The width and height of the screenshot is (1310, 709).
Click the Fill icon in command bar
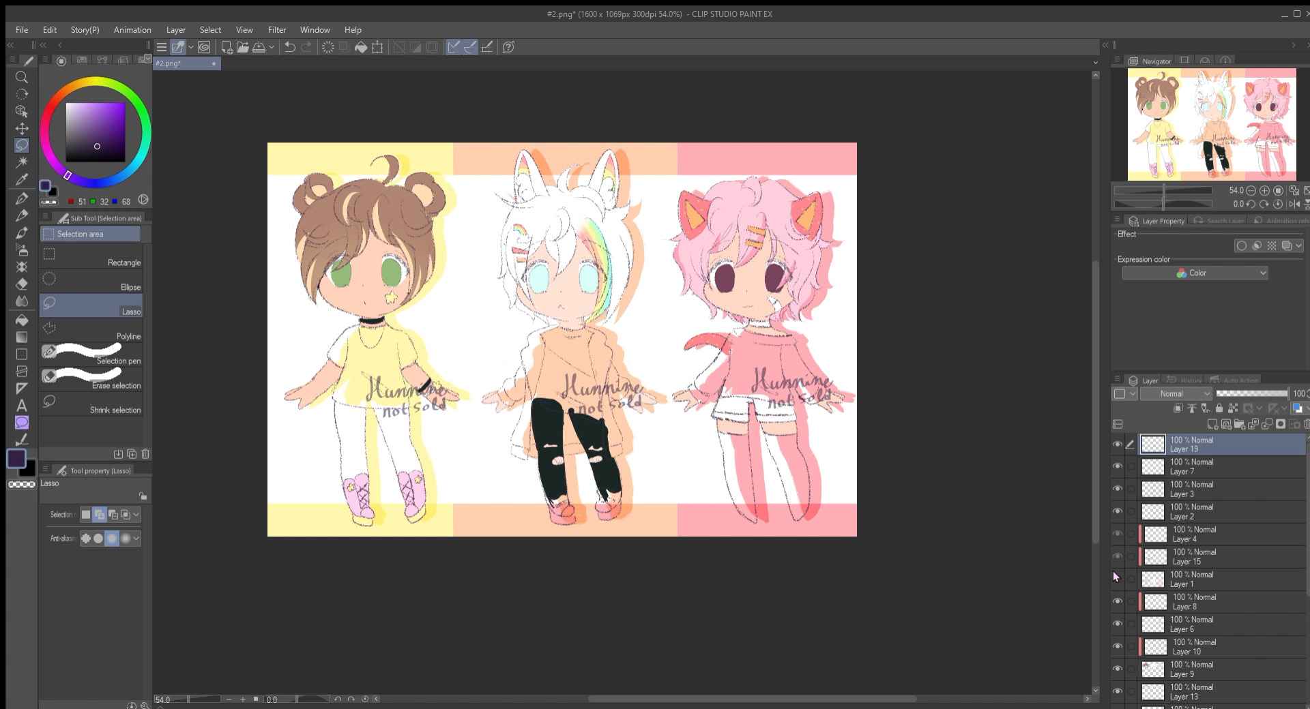coord(361,47)
